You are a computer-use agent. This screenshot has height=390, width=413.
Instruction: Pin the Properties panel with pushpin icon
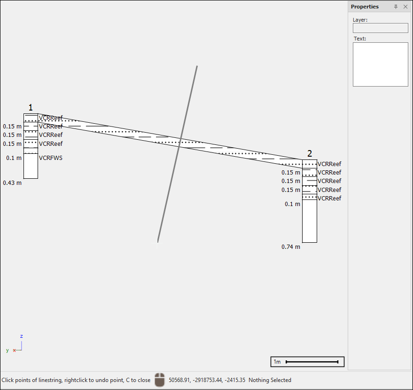[x=396, y=7]
